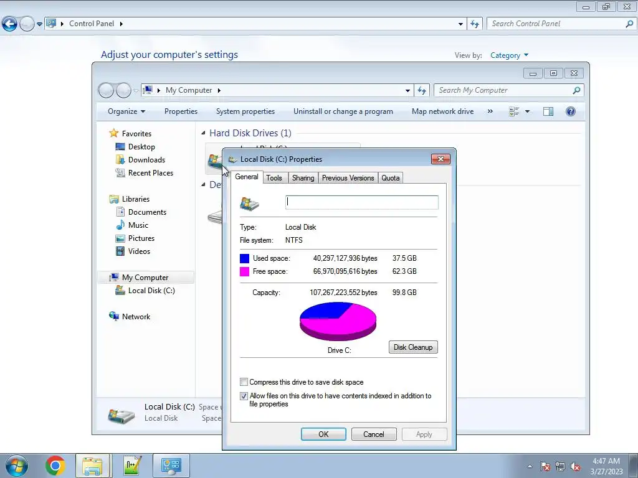Select Local Disk (C:) in navigation pane
Screen dimensions: 638x478
(151, 290)
